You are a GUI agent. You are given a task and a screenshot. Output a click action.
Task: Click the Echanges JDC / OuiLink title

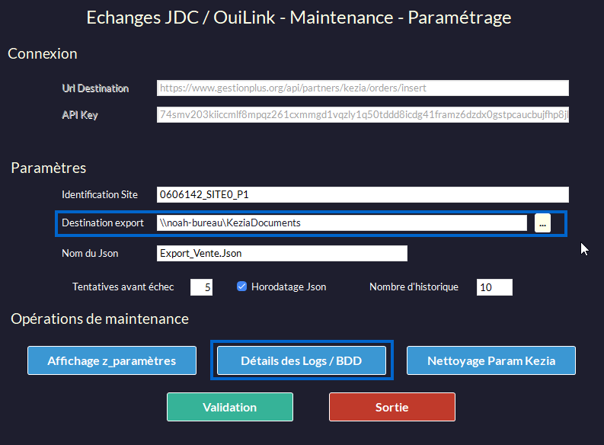(x=299, y=17)
